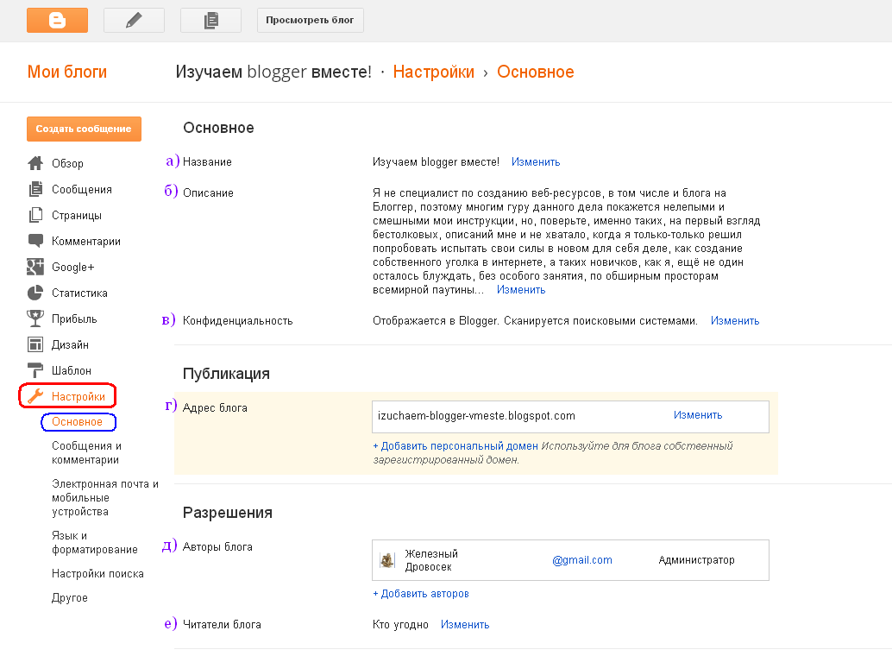Image resolution: width=892 pixels, height=656 pixels.
Task: Open the Мои блоги link
Action: click(67, 72)
